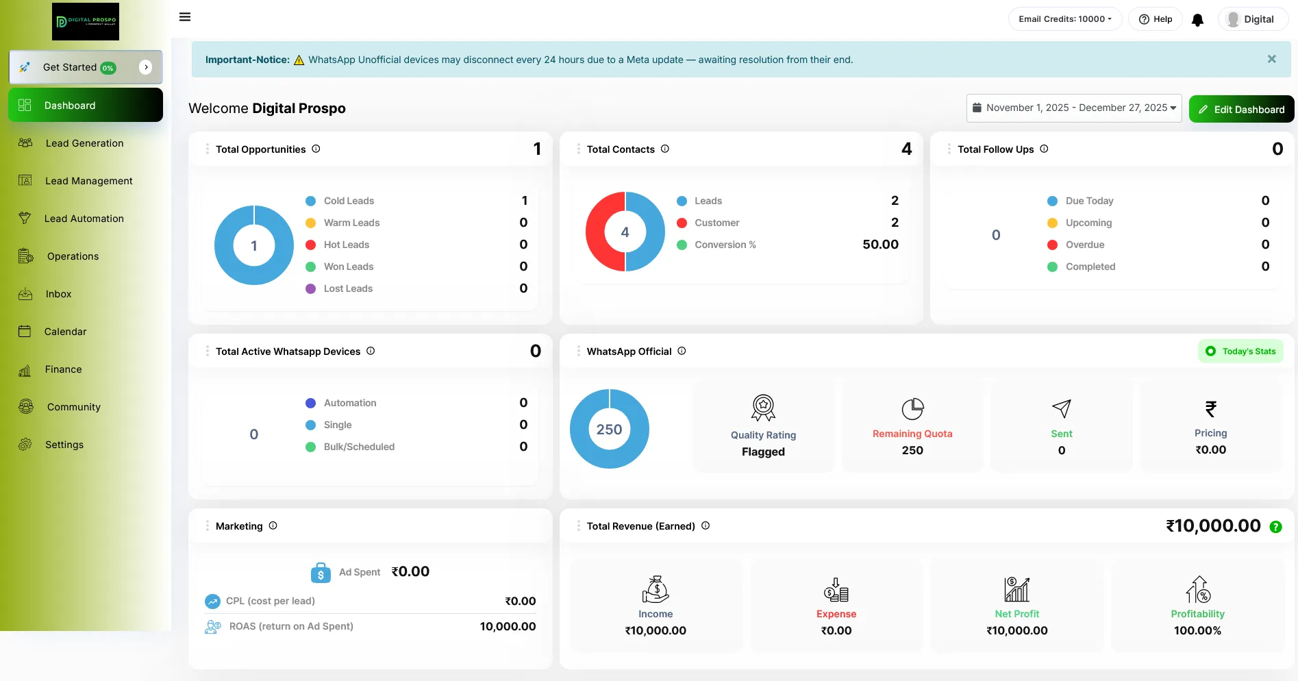Click the Ad Spent money bag icon

321,573
